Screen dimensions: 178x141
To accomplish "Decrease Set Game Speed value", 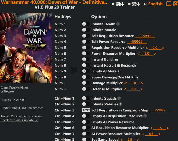I will pos(122,140).
